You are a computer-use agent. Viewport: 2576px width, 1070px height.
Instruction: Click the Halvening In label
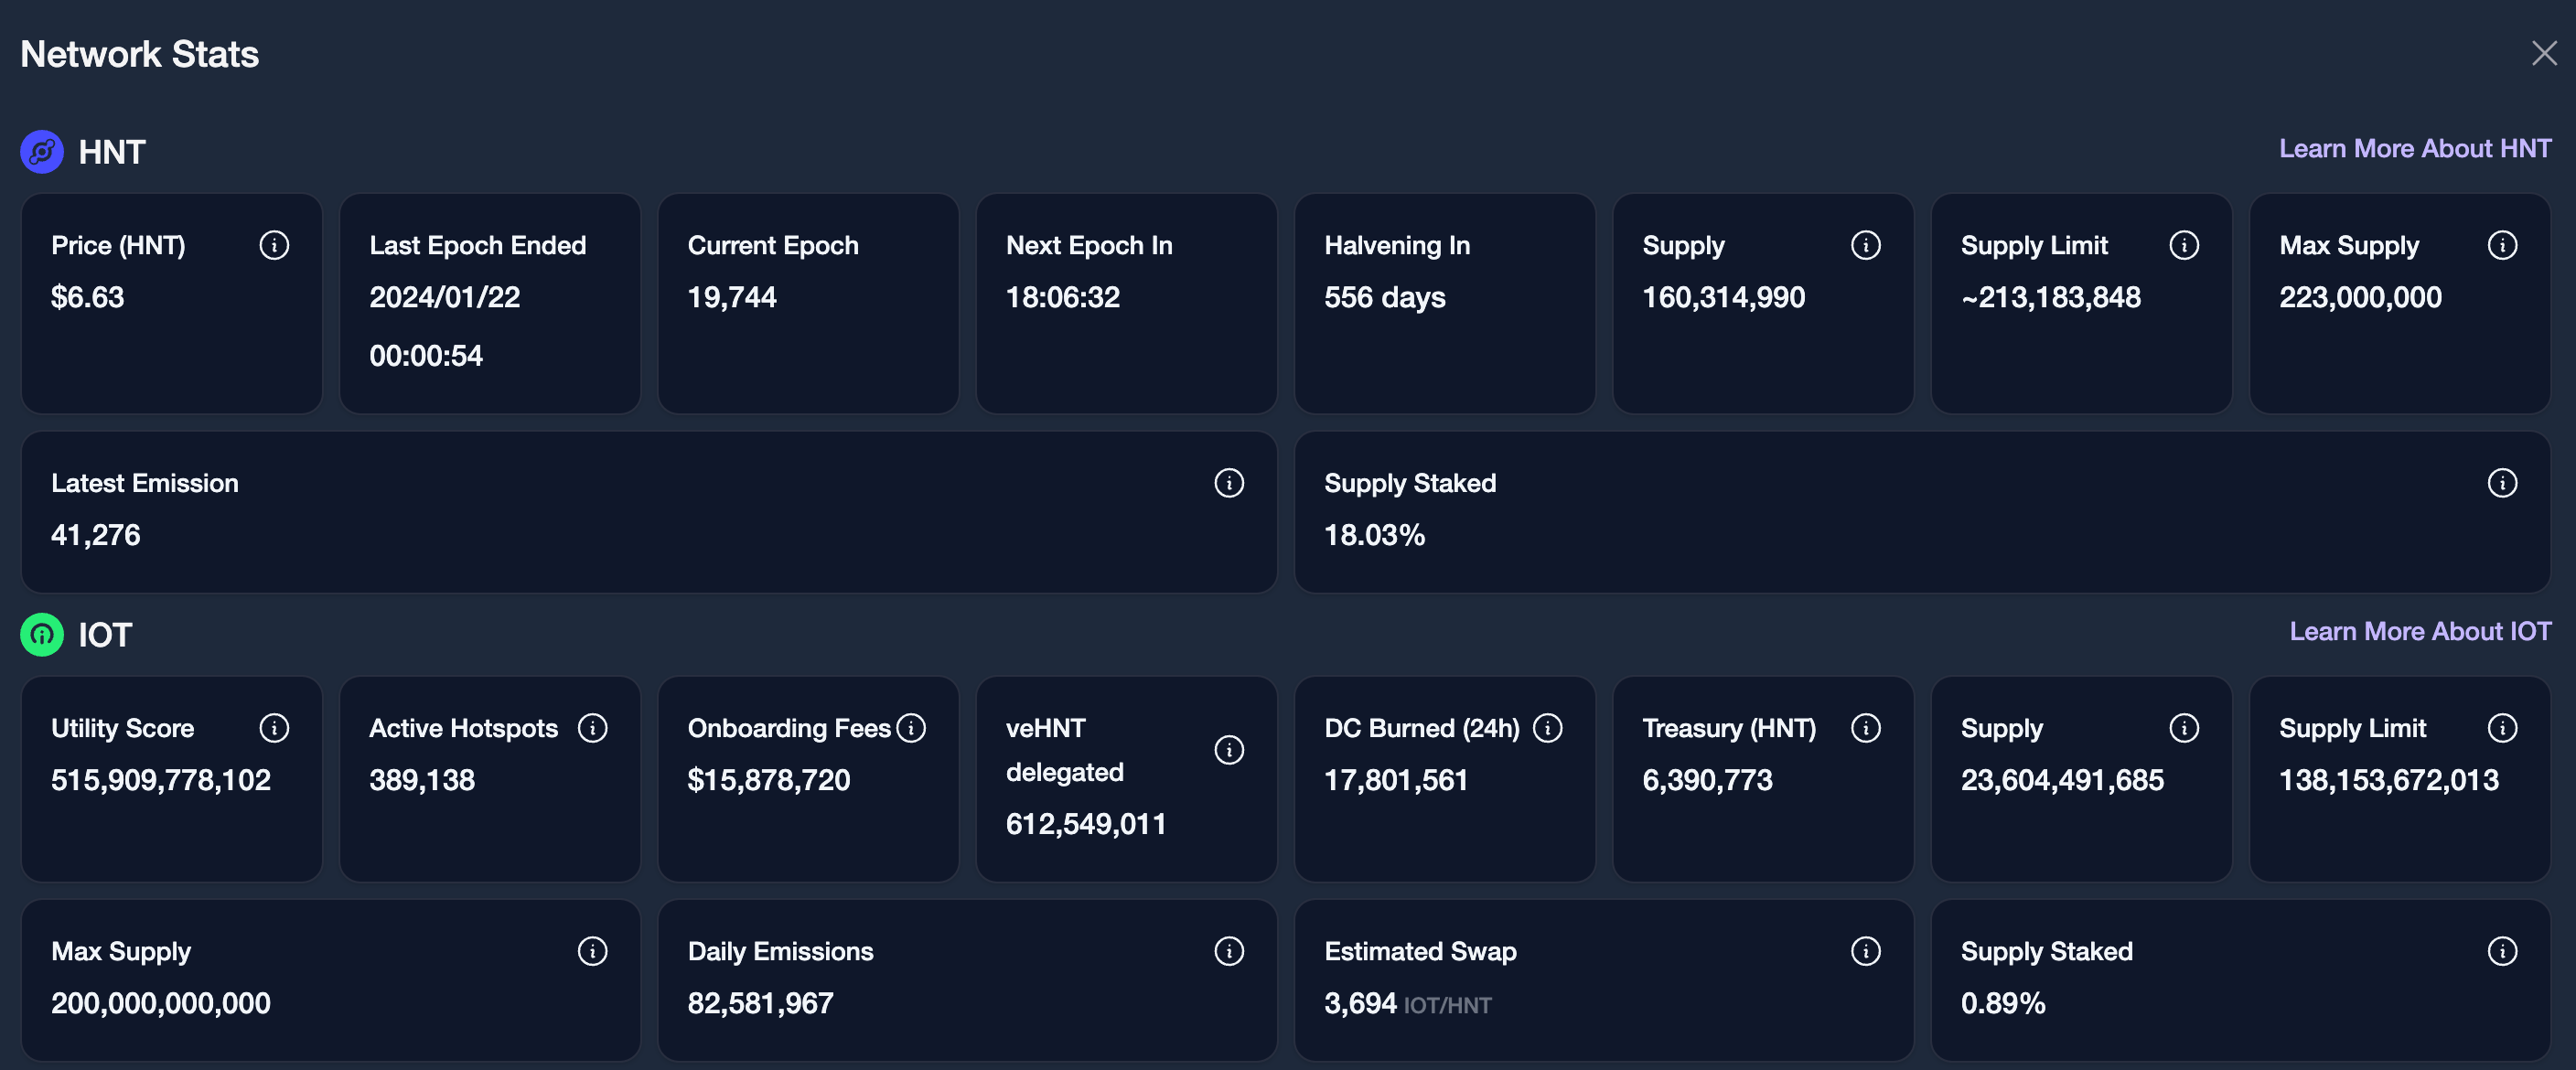[x=1397, y=245]
